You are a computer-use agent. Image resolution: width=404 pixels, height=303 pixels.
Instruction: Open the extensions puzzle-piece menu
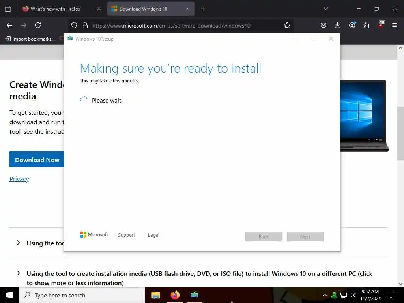(366, 25)
